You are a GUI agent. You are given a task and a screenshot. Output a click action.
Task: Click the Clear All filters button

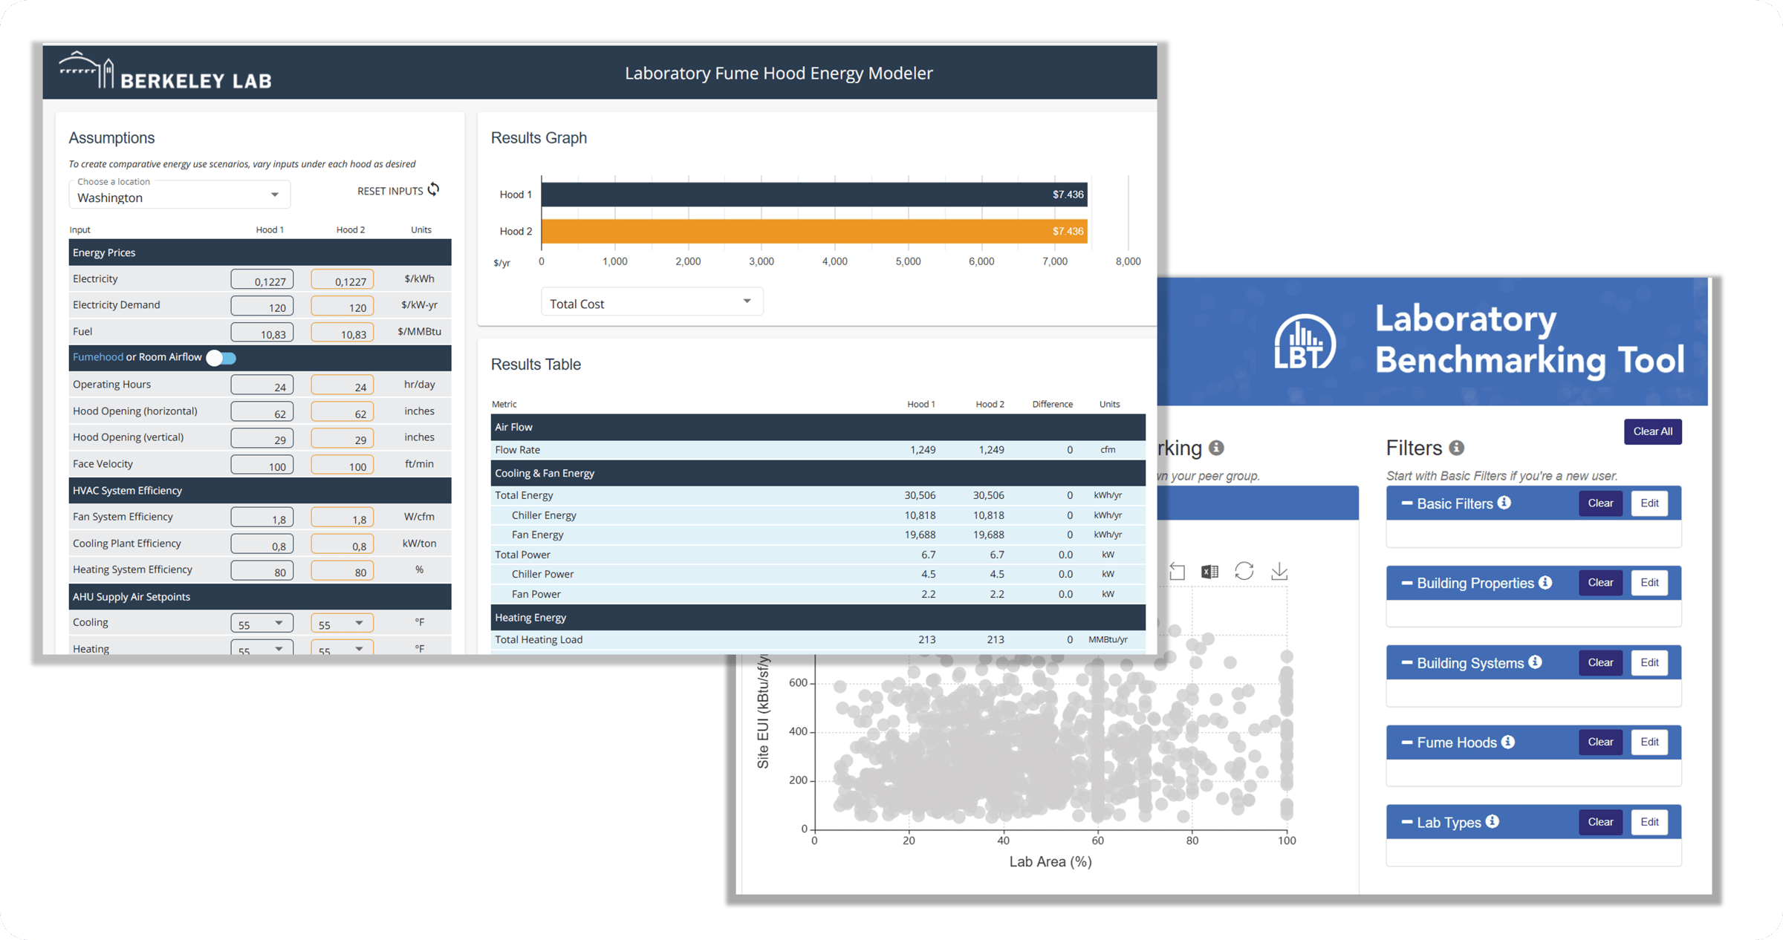(1652, 431)
